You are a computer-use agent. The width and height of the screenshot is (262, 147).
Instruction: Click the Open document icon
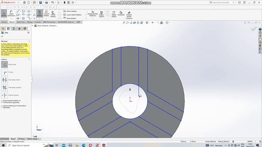tap(34, 2)
